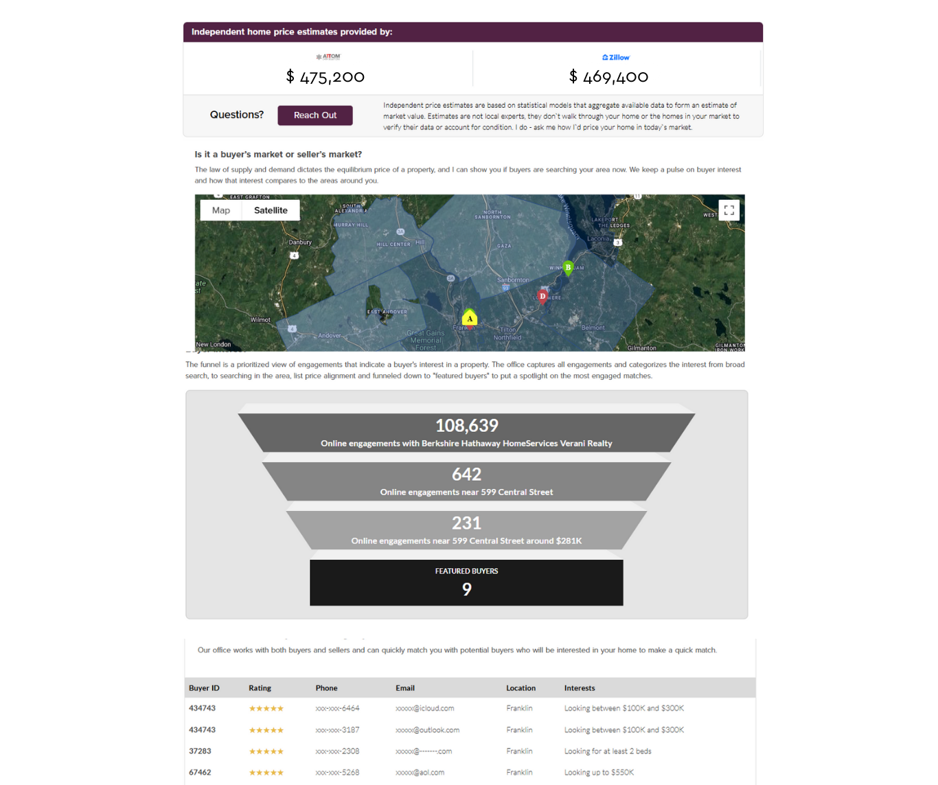This screenshot has height=785, width=938.
Task: Click the route 3 shield near Laconia
Action: pos(618,242)
